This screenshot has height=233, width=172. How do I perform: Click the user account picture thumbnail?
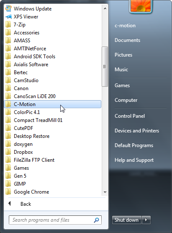pyautogui.click(x=141, y=6)
